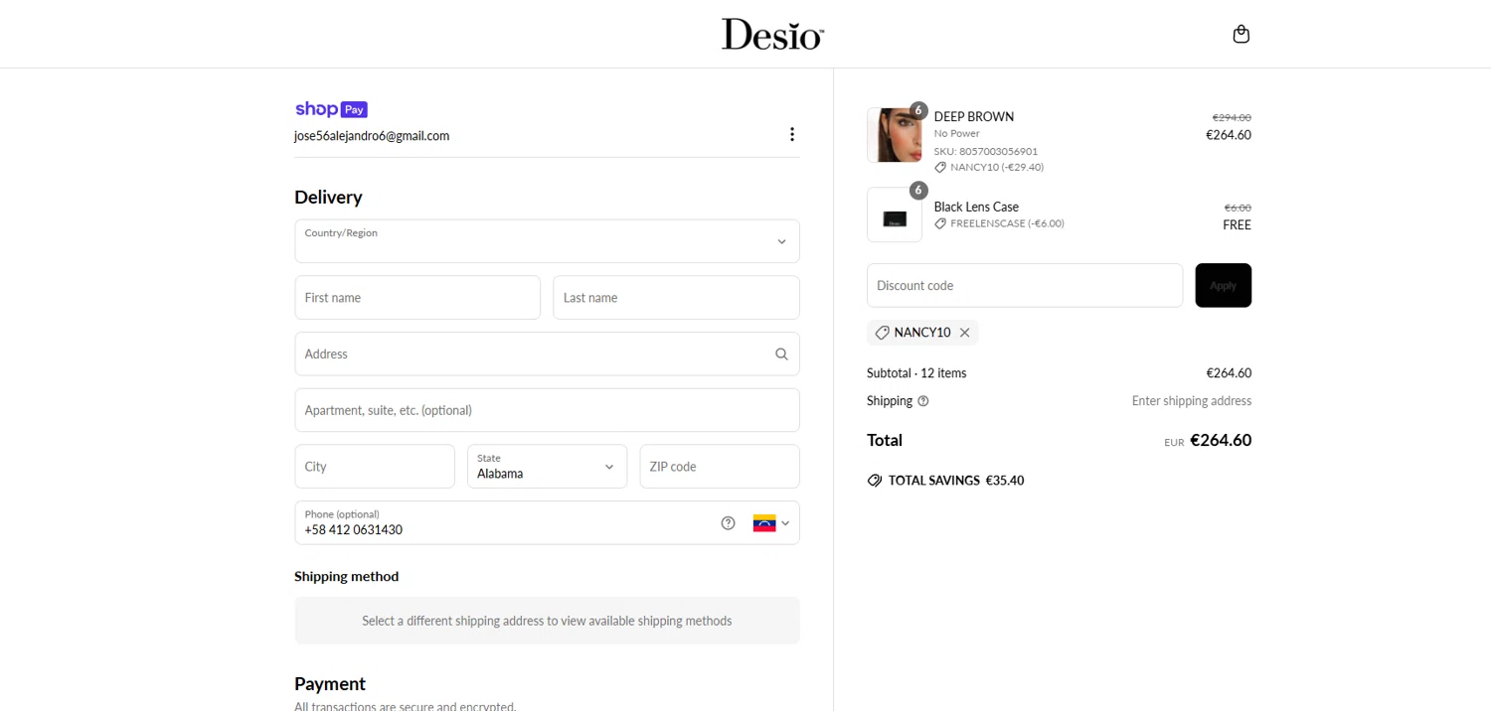Click the FREE price label
This screenshot has width=1491, height=711.
point(1237,225)
